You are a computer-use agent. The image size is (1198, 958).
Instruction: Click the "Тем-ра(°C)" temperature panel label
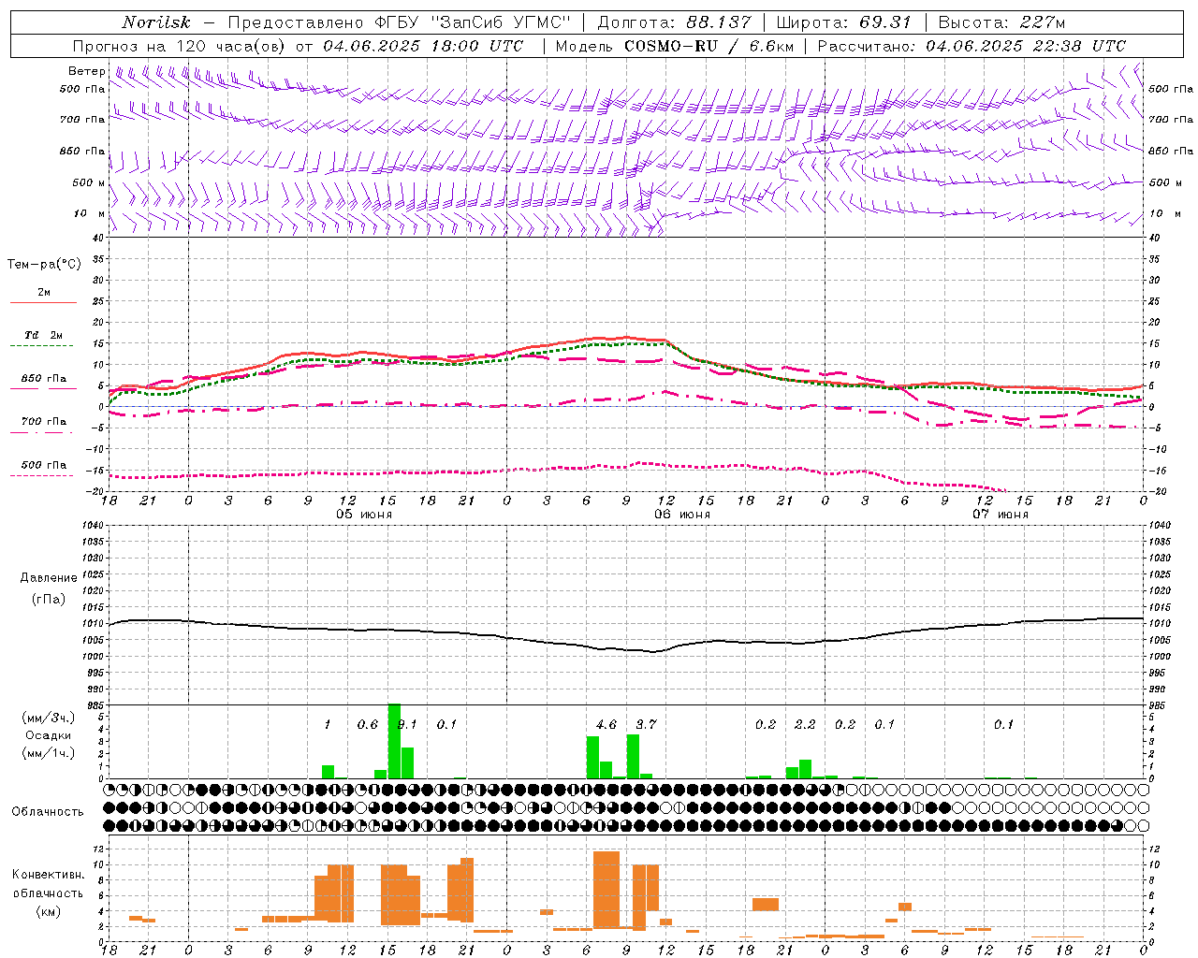click(x=44, y=265)
